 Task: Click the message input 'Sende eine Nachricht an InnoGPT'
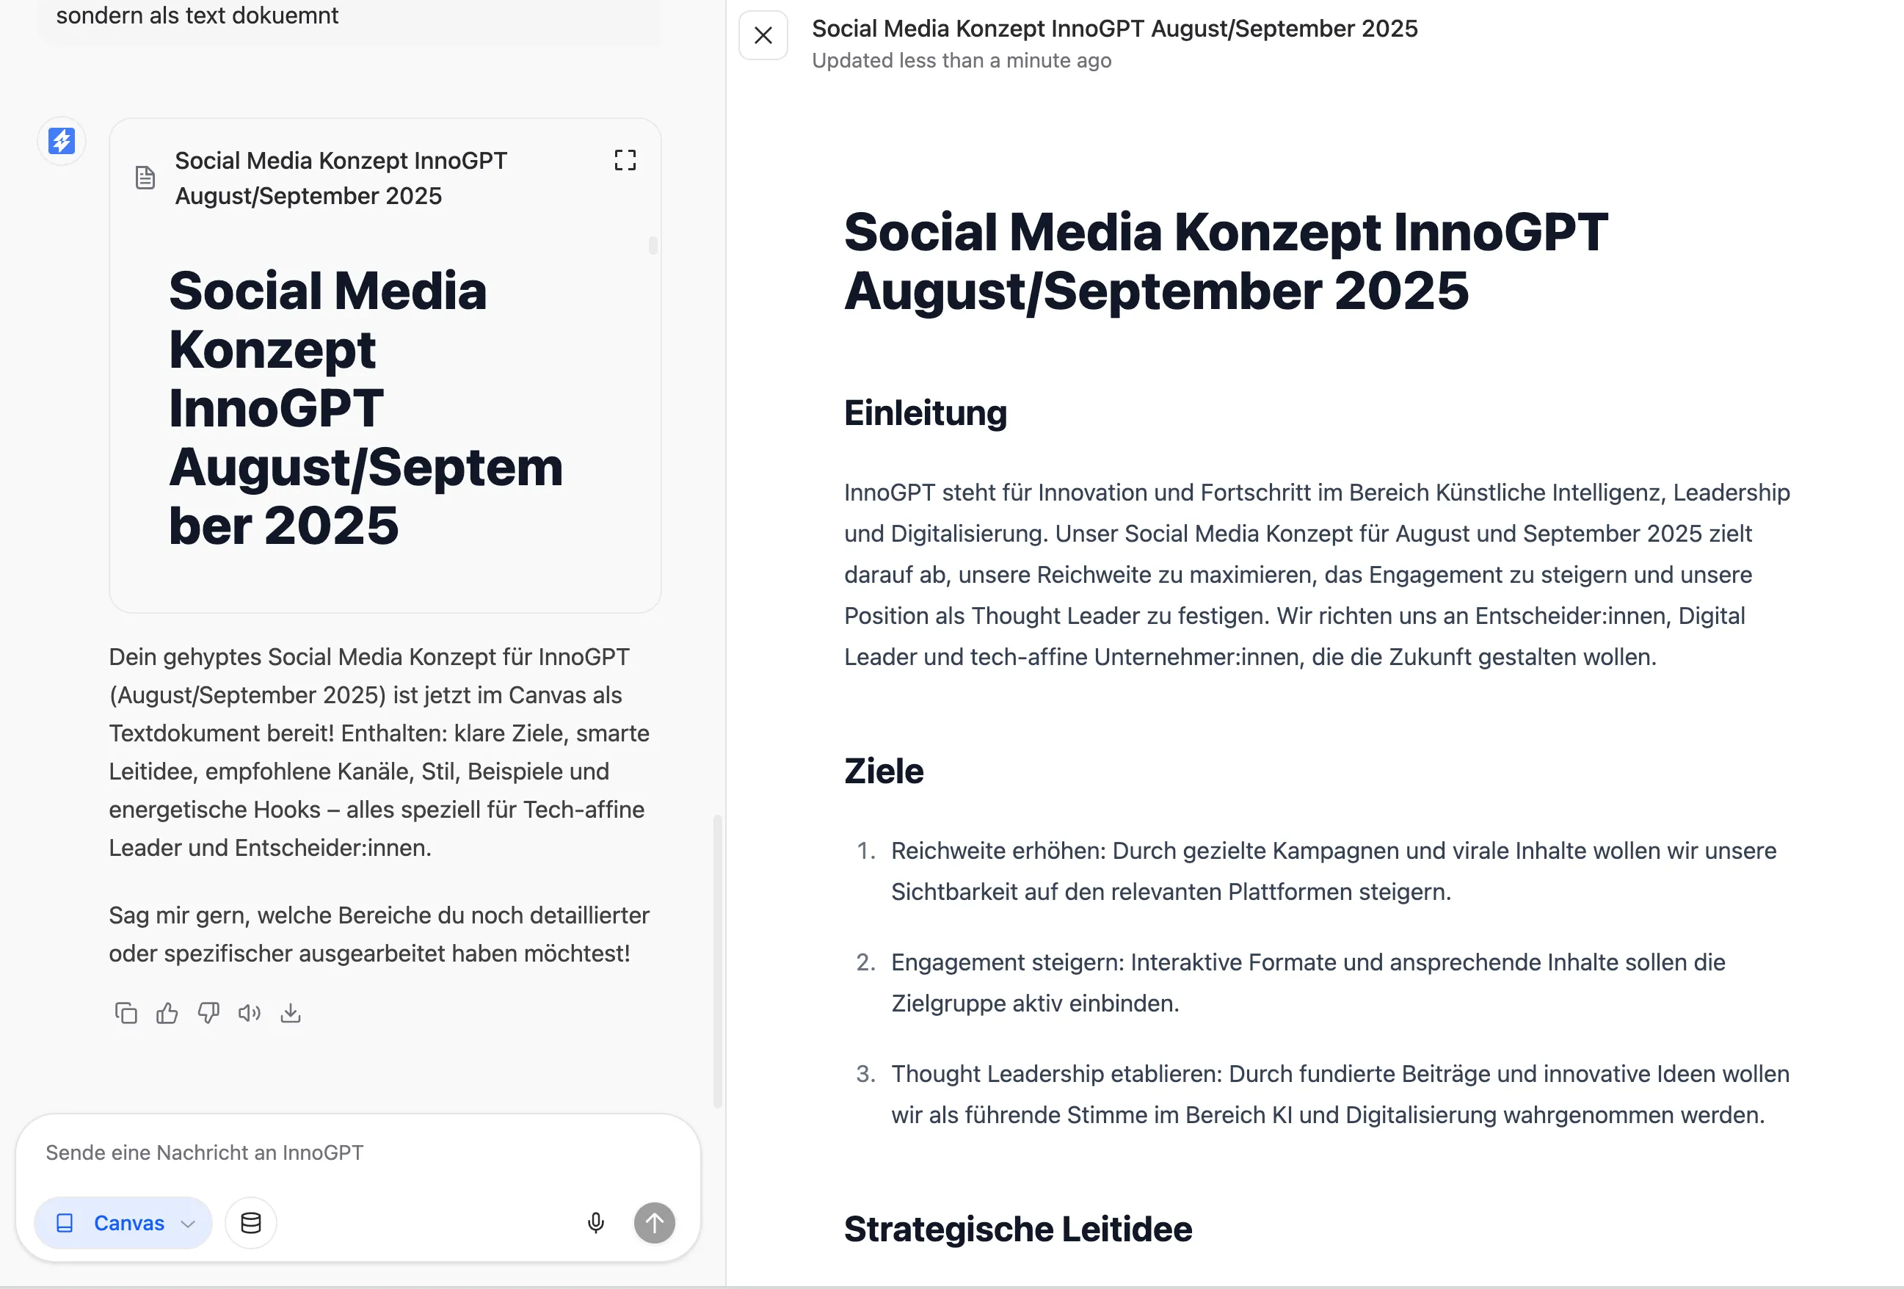tap(357, 1153)
